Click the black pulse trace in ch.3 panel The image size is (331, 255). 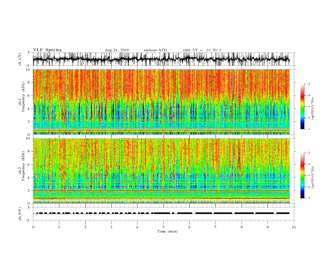(x=163, y=213)
